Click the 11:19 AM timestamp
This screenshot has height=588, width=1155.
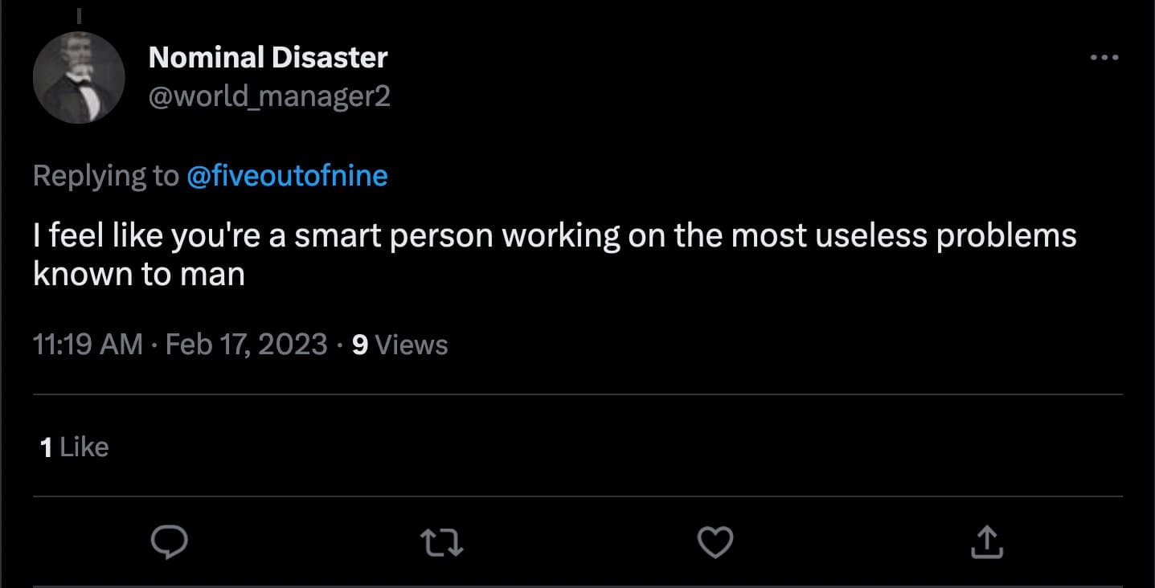(88, 345)
